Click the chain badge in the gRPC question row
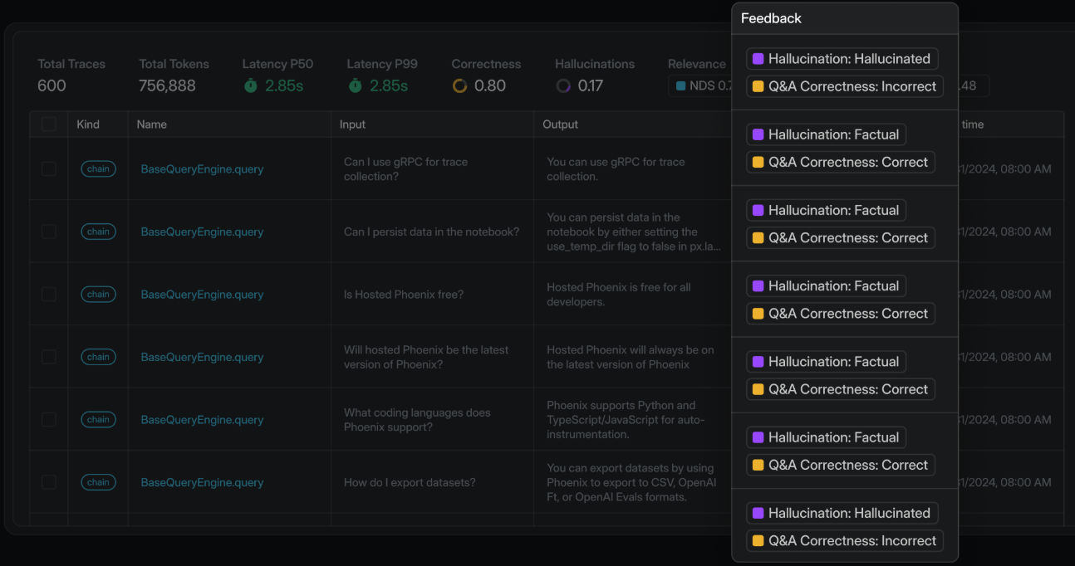This screenshot has height=566, width=1075. point(98,168)
